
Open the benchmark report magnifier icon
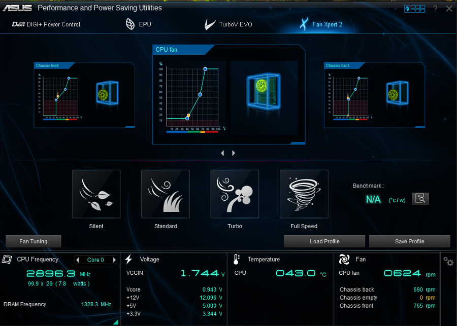point(420,199)
